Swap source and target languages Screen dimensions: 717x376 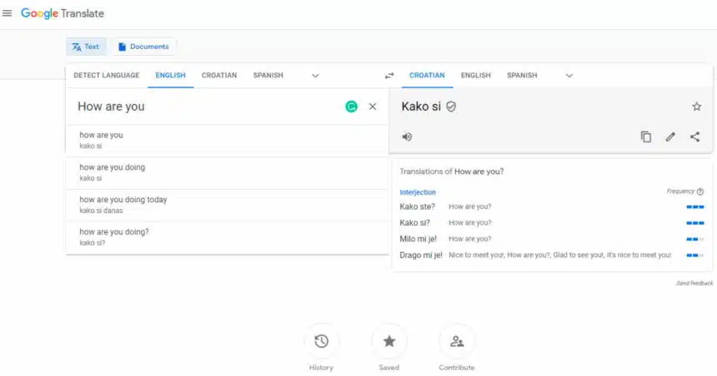point(389,76)
